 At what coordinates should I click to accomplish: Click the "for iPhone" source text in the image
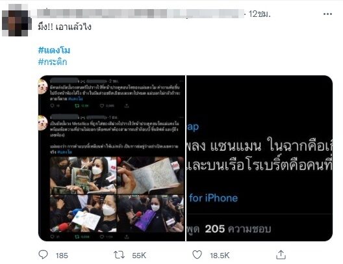(x=213, y=198)
